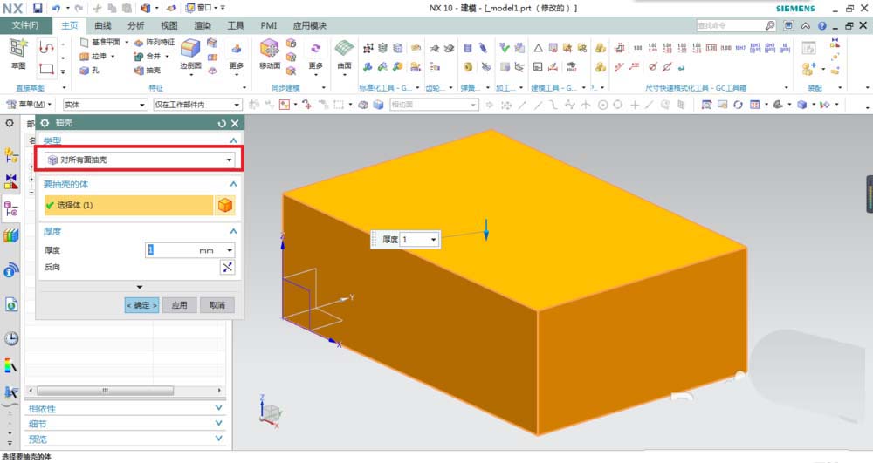Click the fit view icon in top toolbar
This screenshot has width=873, height=463.
[x=706, y=105]
